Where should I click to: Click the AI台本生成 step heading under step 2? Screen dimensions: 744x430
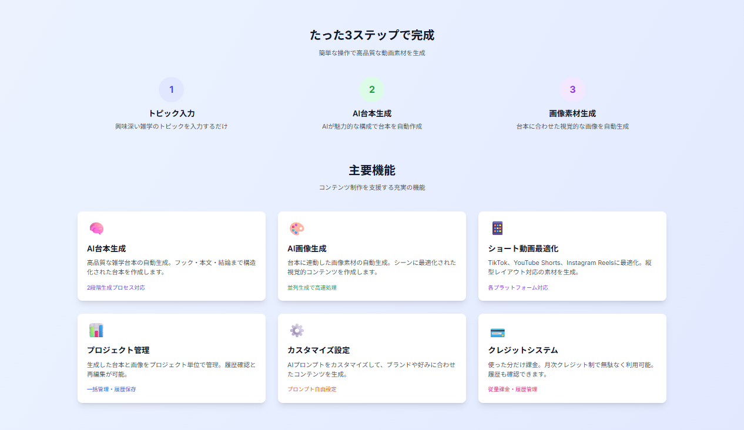coord(371,113)
